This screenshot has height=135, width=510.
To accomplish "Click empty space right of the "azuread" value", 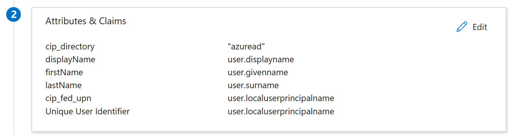I will coord(357,47).
